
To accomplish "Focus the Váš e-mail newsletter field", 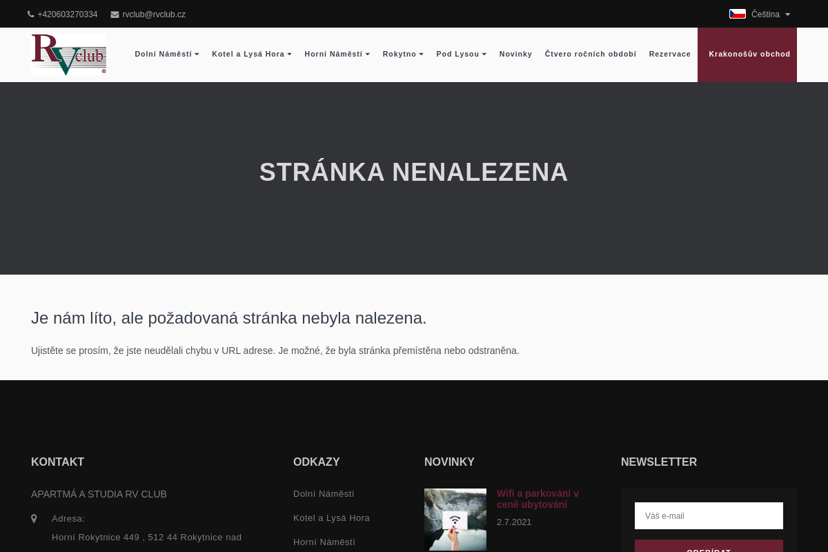I will pos(709,515).
